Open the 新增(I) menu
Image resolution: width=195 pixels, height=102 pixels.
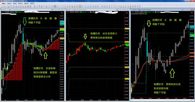click(x=15, y=4)
